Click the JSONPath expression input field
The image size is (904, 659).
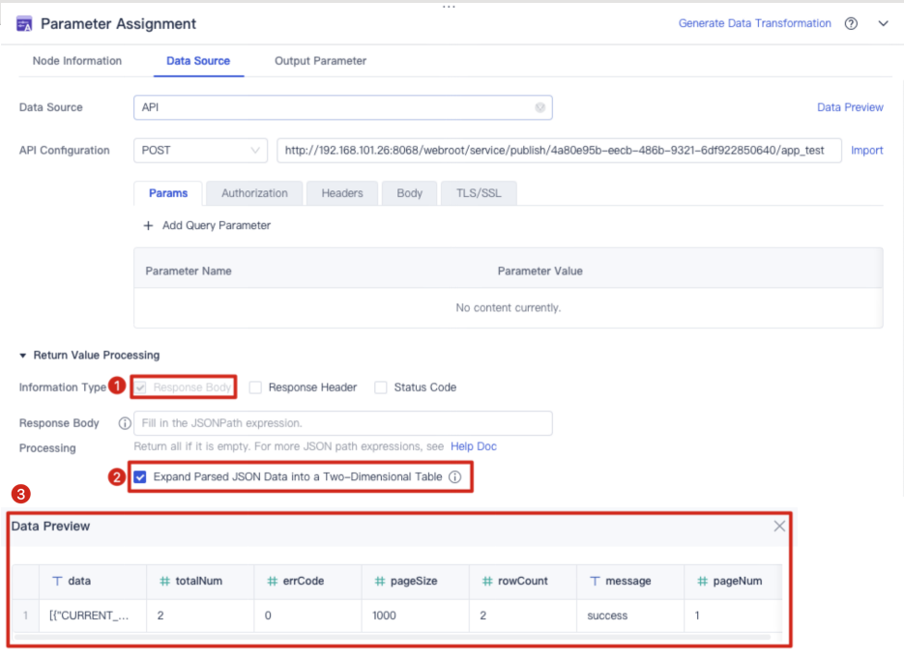tap(343, 423)
